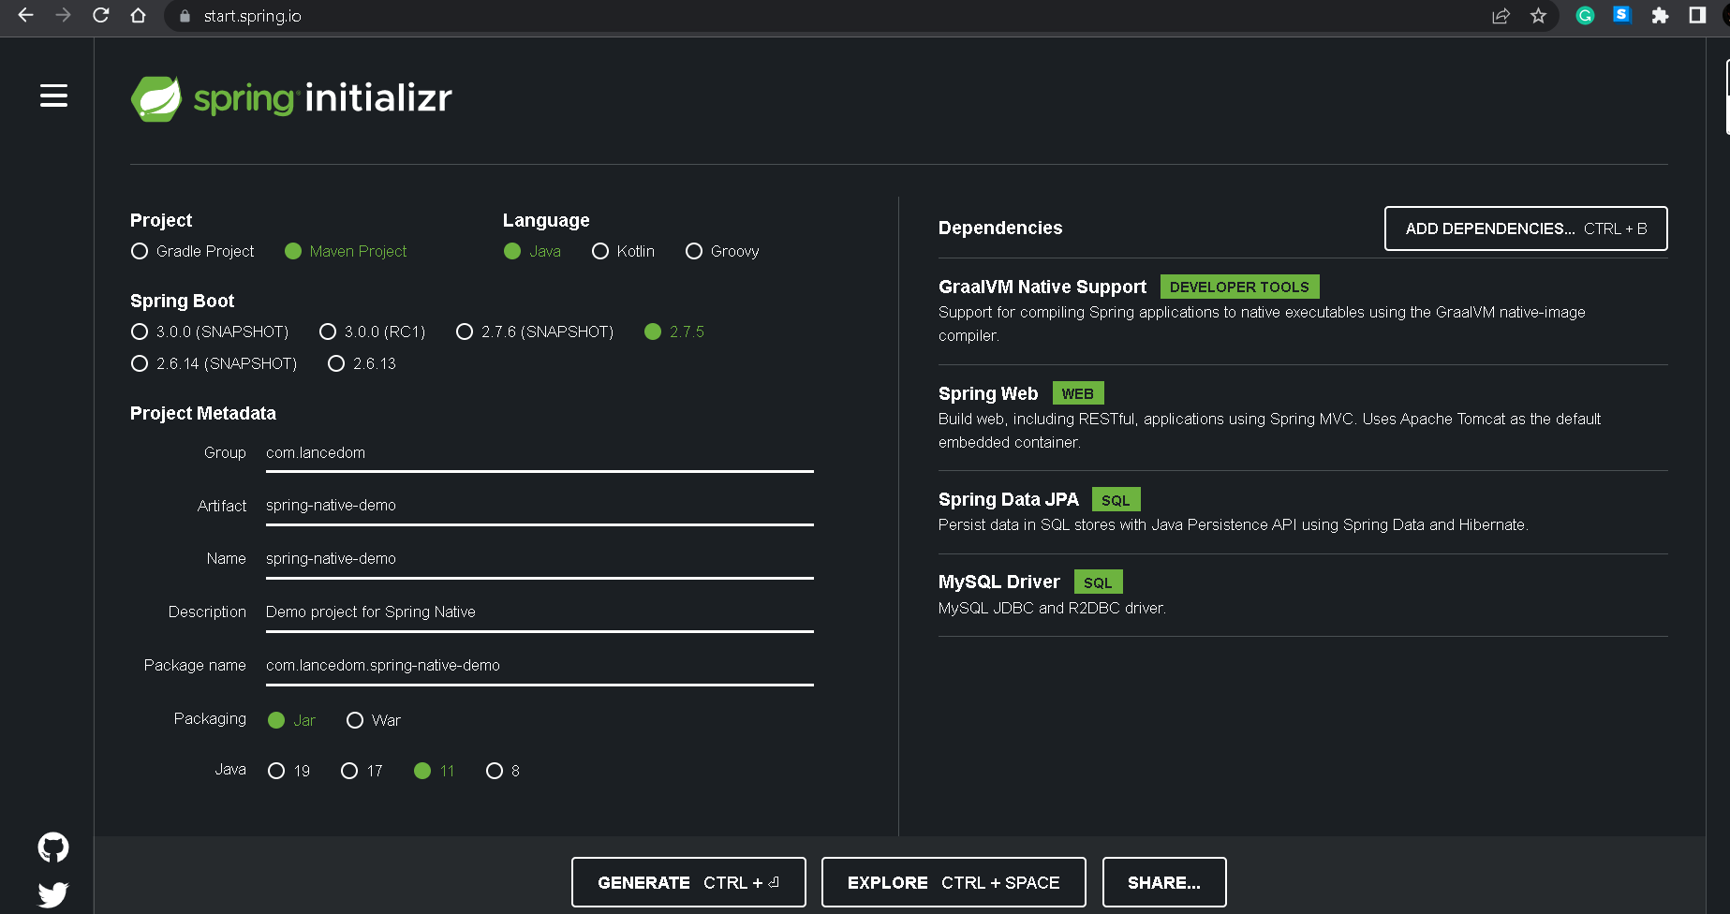The width and height of the screenshot is (1730, 914).
Task: Select Spring Boot 2.6.14 (SNAPSHOT)
Action: tap(214, 363)
